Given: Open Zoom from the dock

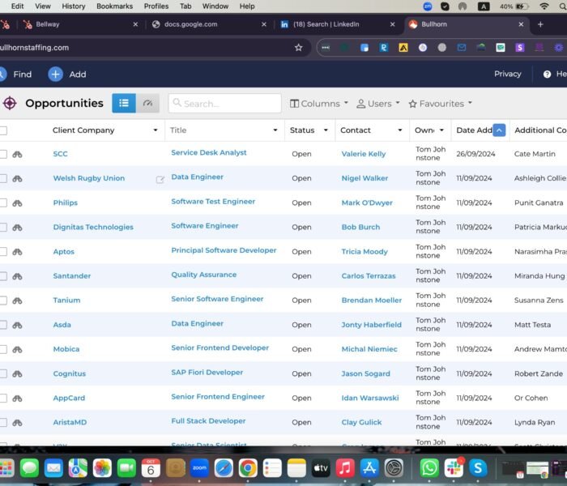Looking at the screenshot, I should [199, 468].
